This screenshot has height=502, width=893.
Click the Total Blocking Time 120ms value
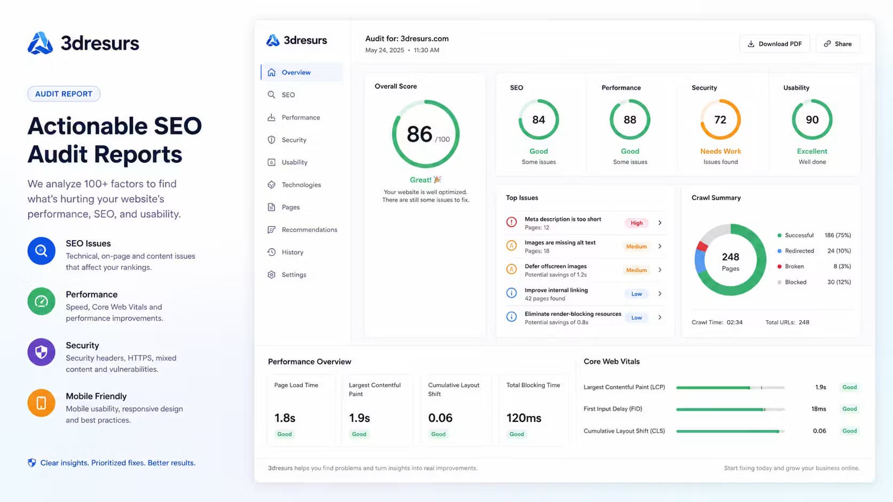[x=524, y=418]
